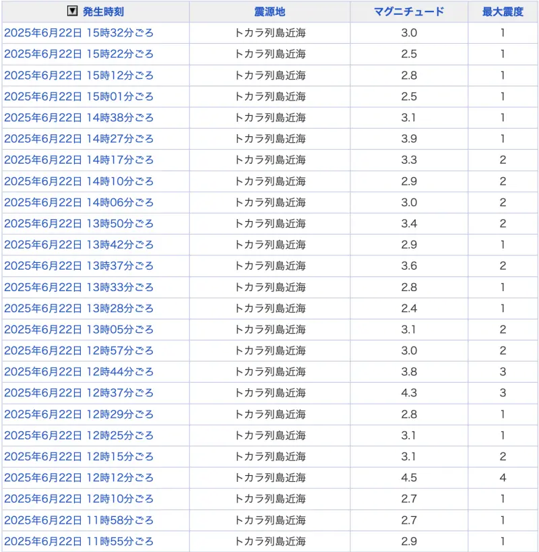Viewport: 539px width, 552px height.
Task: Open the 13時28分ごろ earthquake entry
Action: pos(79,309)
